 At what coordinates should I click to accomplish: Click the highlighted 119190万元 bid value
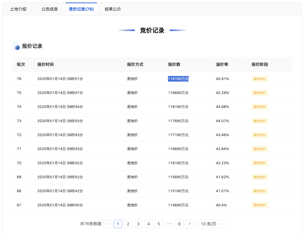point(178,79)
